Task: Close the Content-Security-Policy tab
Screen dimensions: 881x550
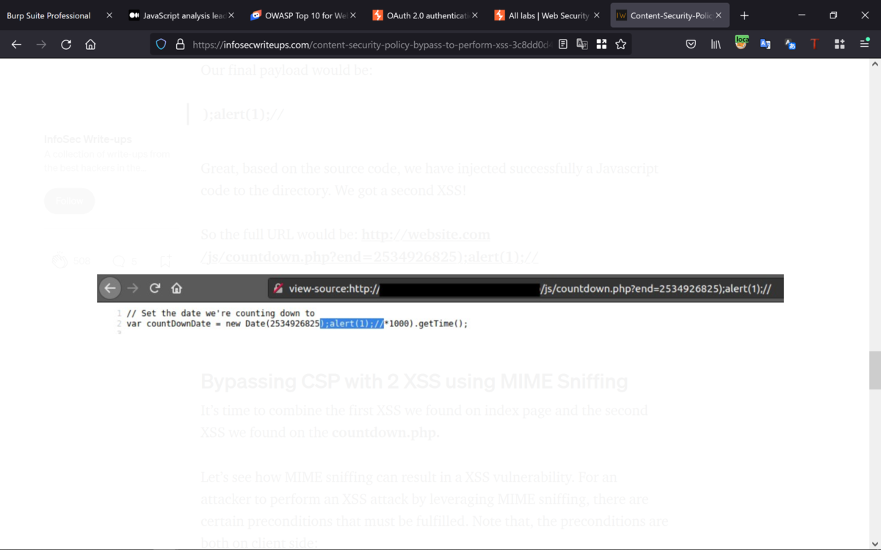Action: (x=718, y=15)
